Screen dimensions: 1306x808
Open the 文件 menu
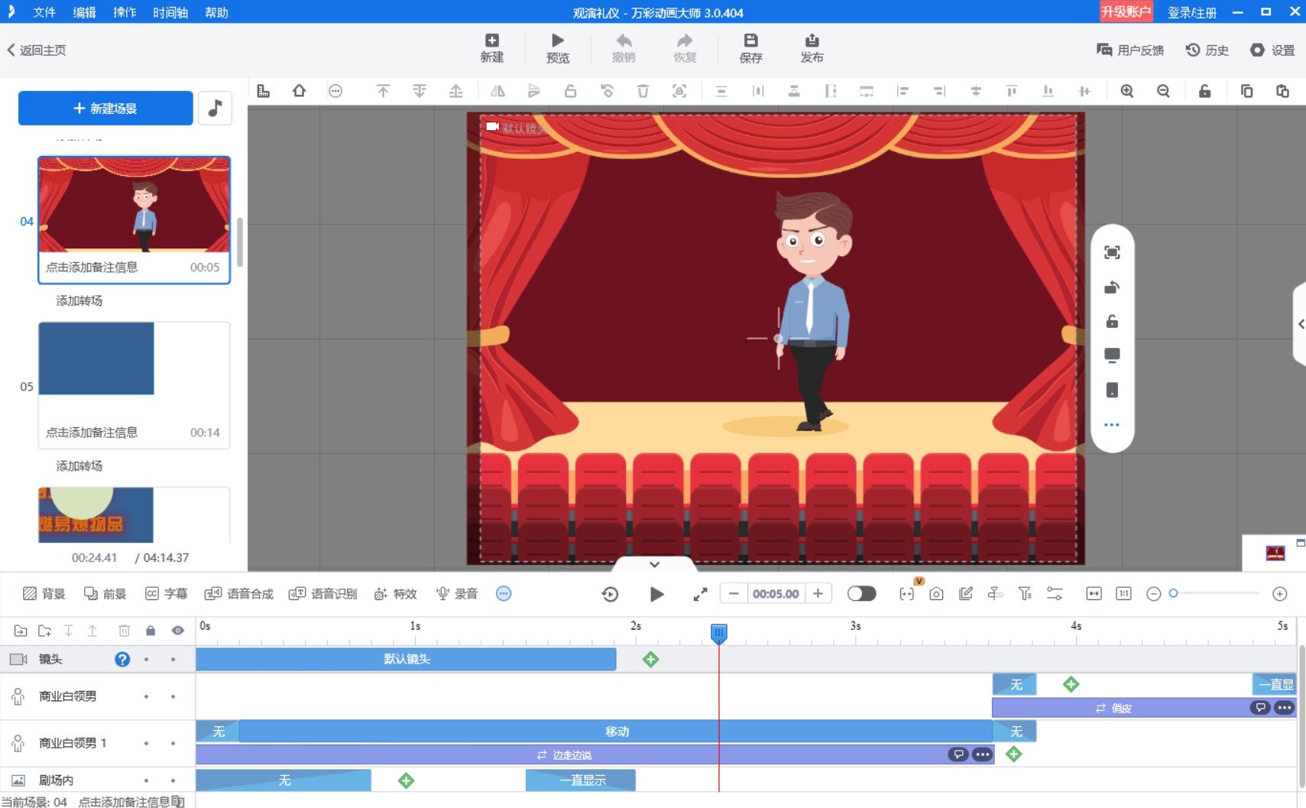(44, 12)
